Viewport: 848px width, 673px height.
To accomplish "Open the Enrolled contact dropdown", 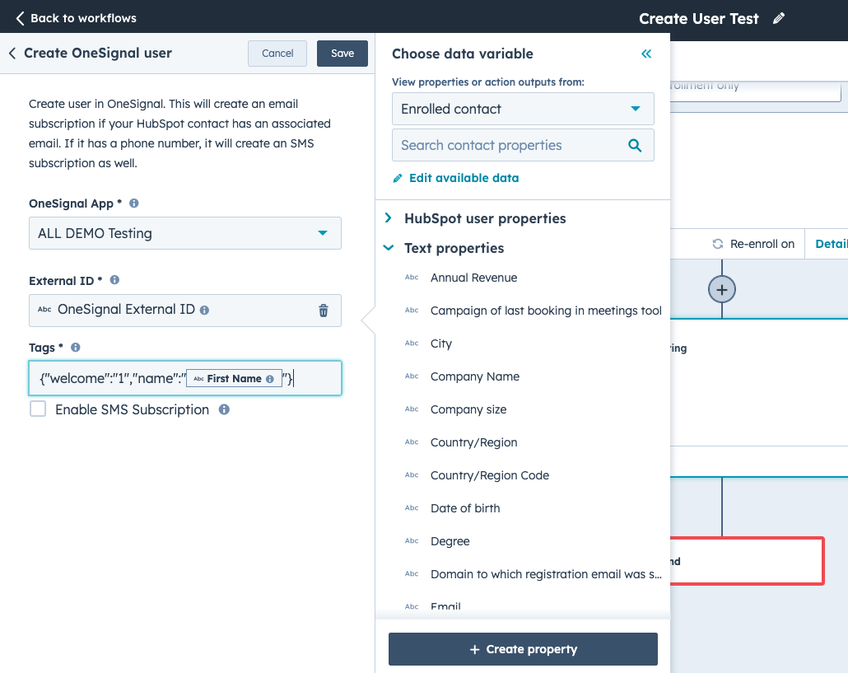I will tap(523, 109).
